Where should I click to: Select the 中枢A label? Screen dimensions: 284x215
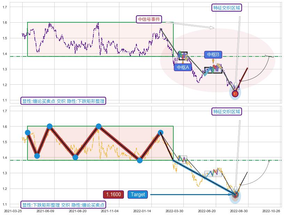183,67
